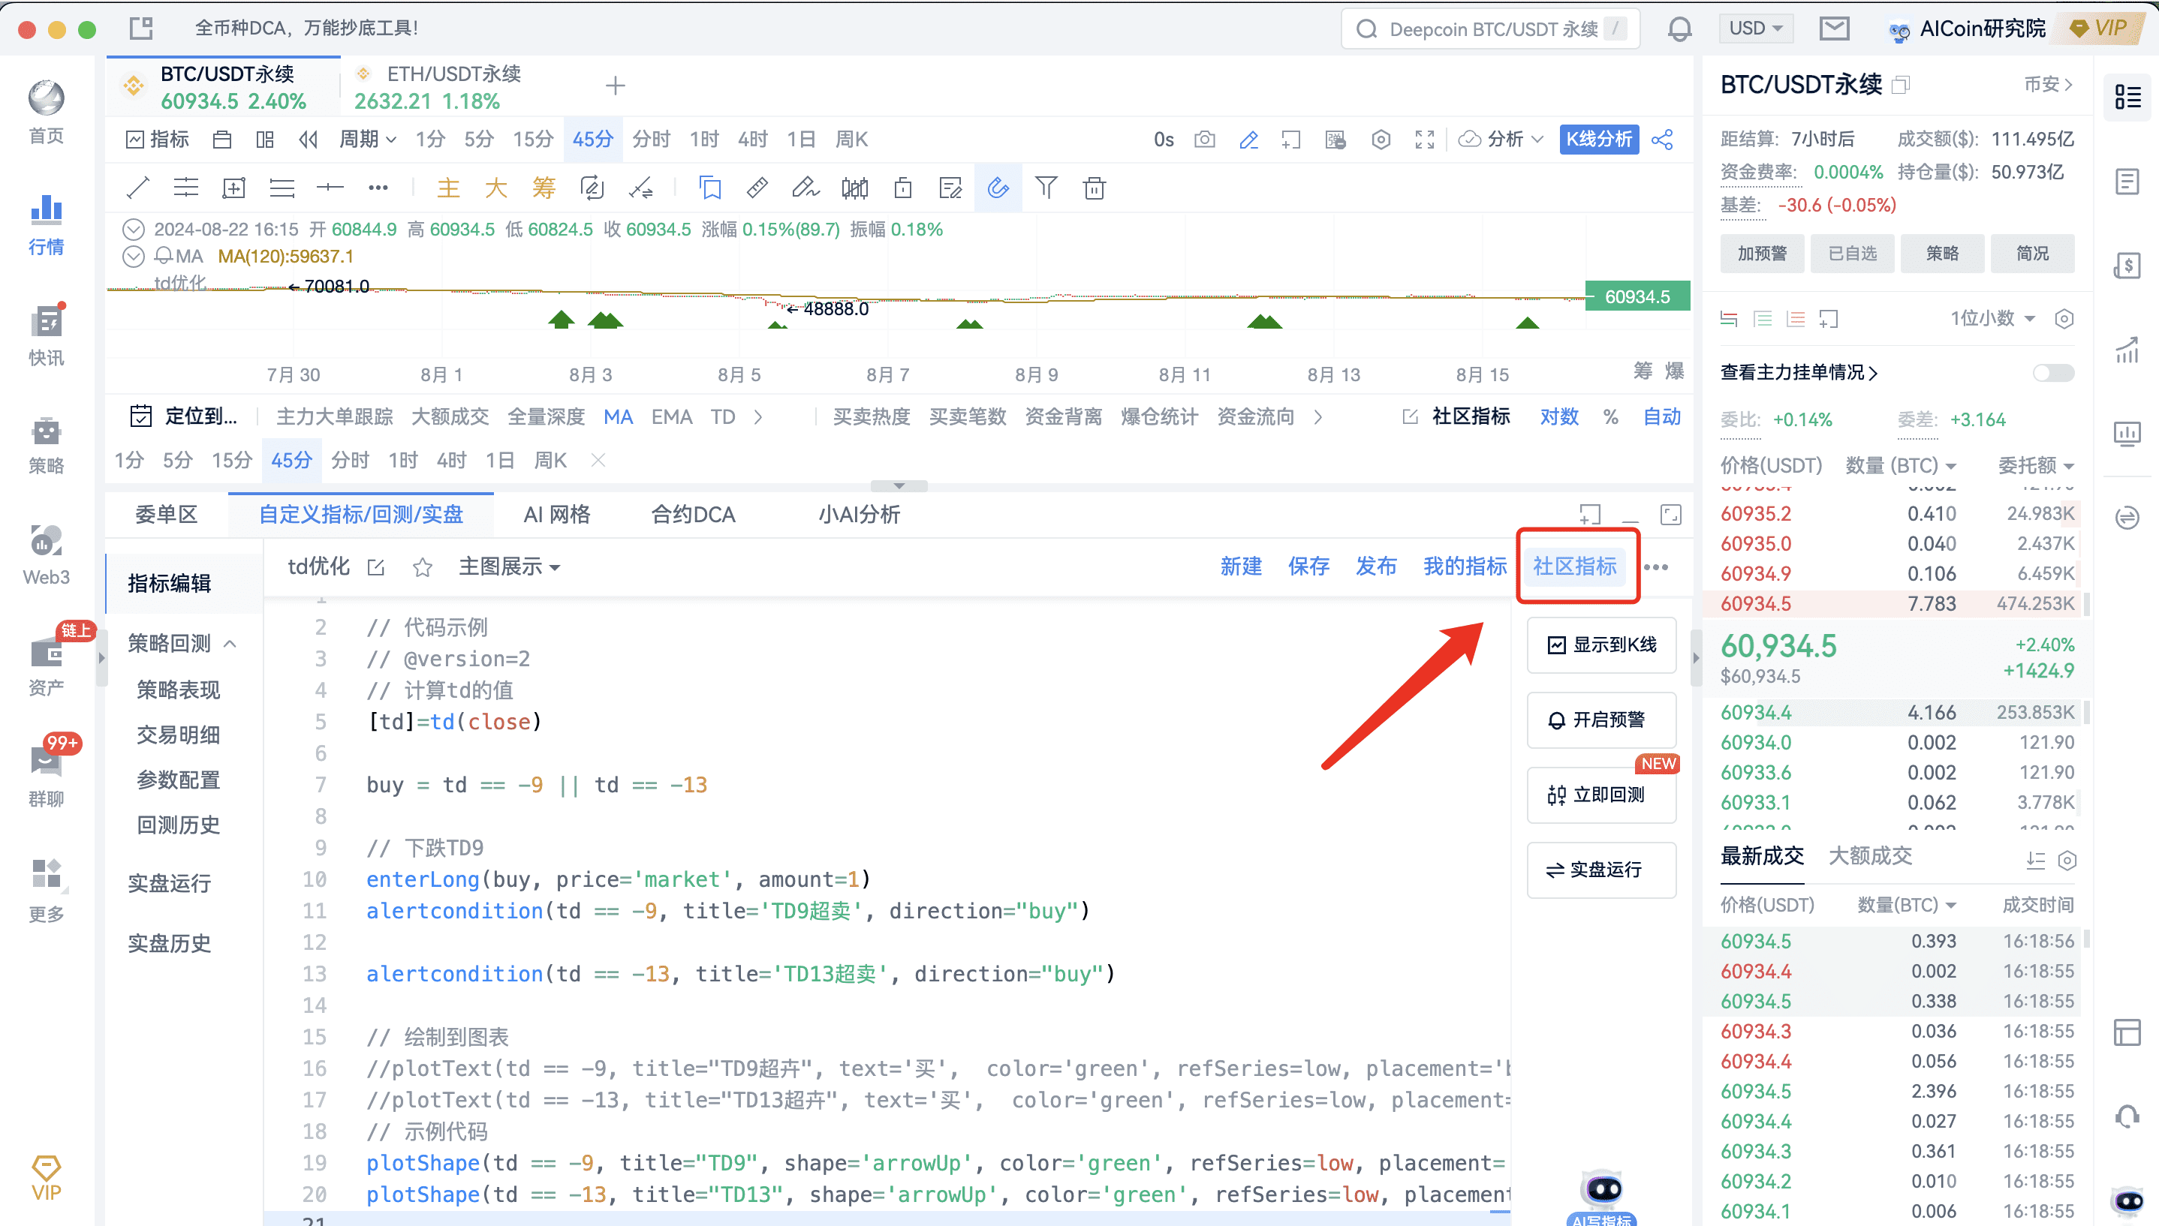Add a new chart tab with plus
The width and height of the screenshot is (2159, 1226).
[x=616, y=85]
